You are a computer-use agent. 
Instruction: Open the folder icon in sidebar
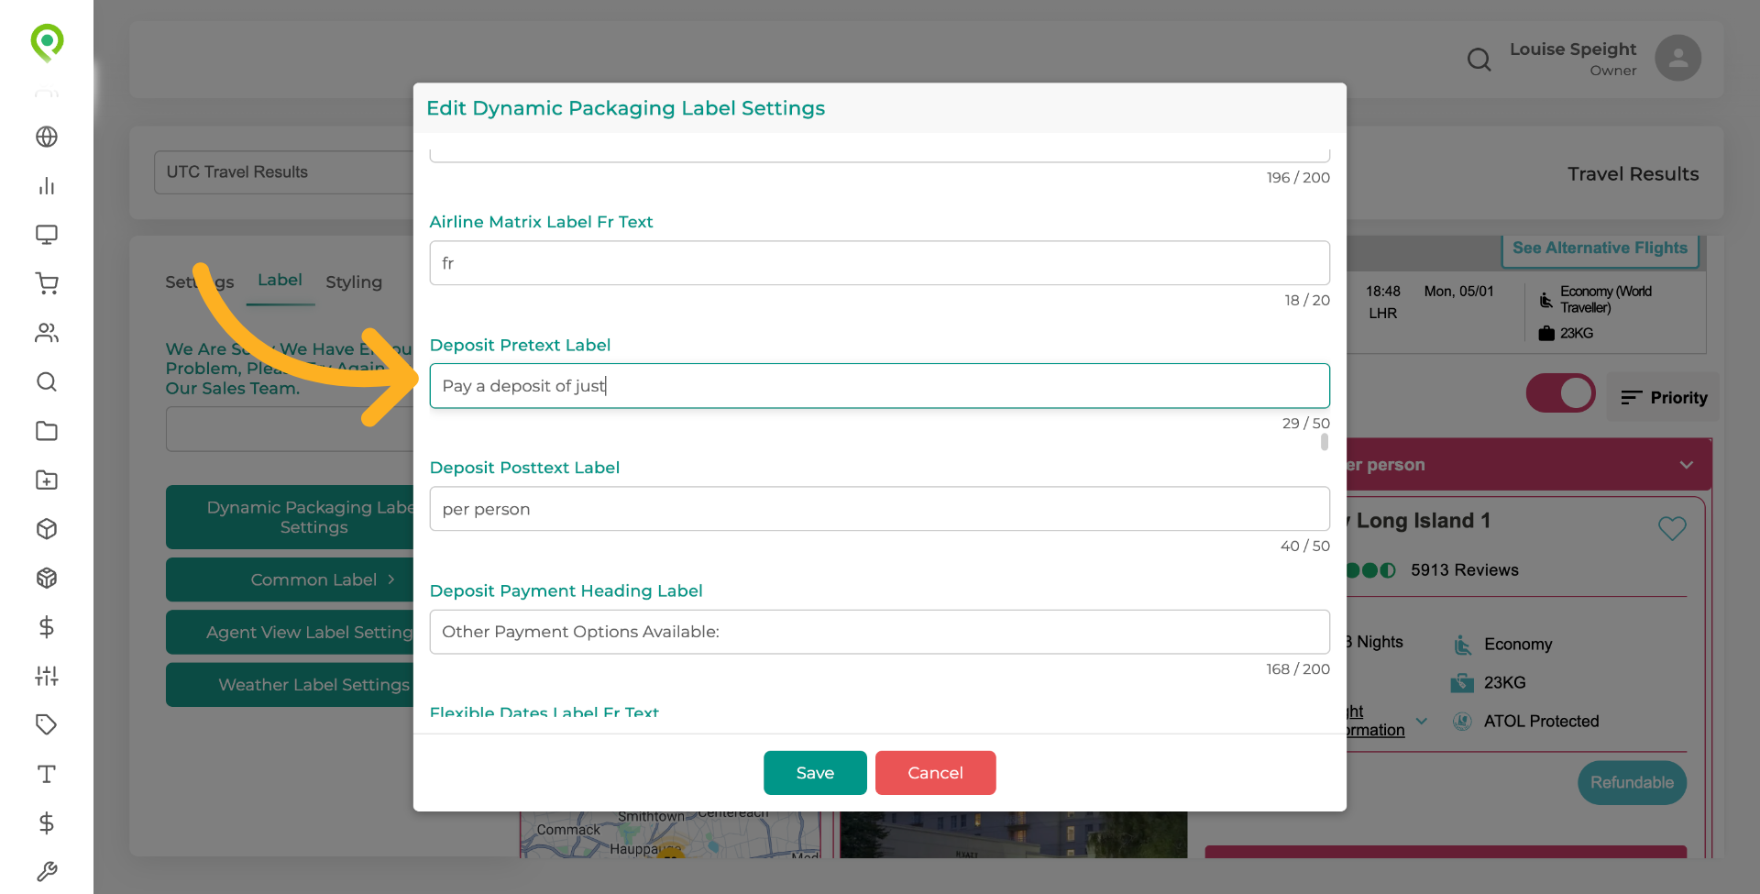tap(47, 431)
